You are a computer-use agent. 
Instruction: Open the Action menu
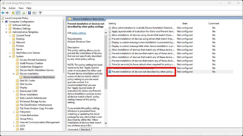12,8
